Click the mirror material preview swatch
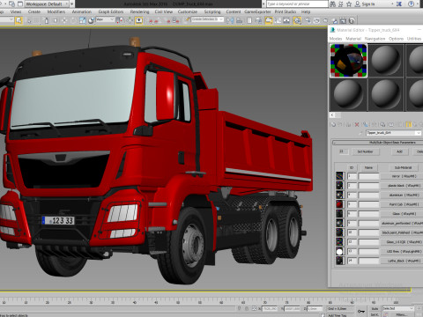This screenshot has width=423, height=317. tap(339, 176)
